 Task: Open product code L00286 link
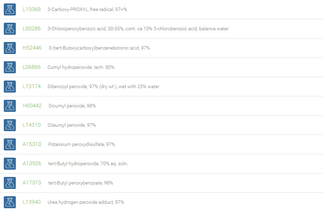pyautogui.click(x=32, y=29)
